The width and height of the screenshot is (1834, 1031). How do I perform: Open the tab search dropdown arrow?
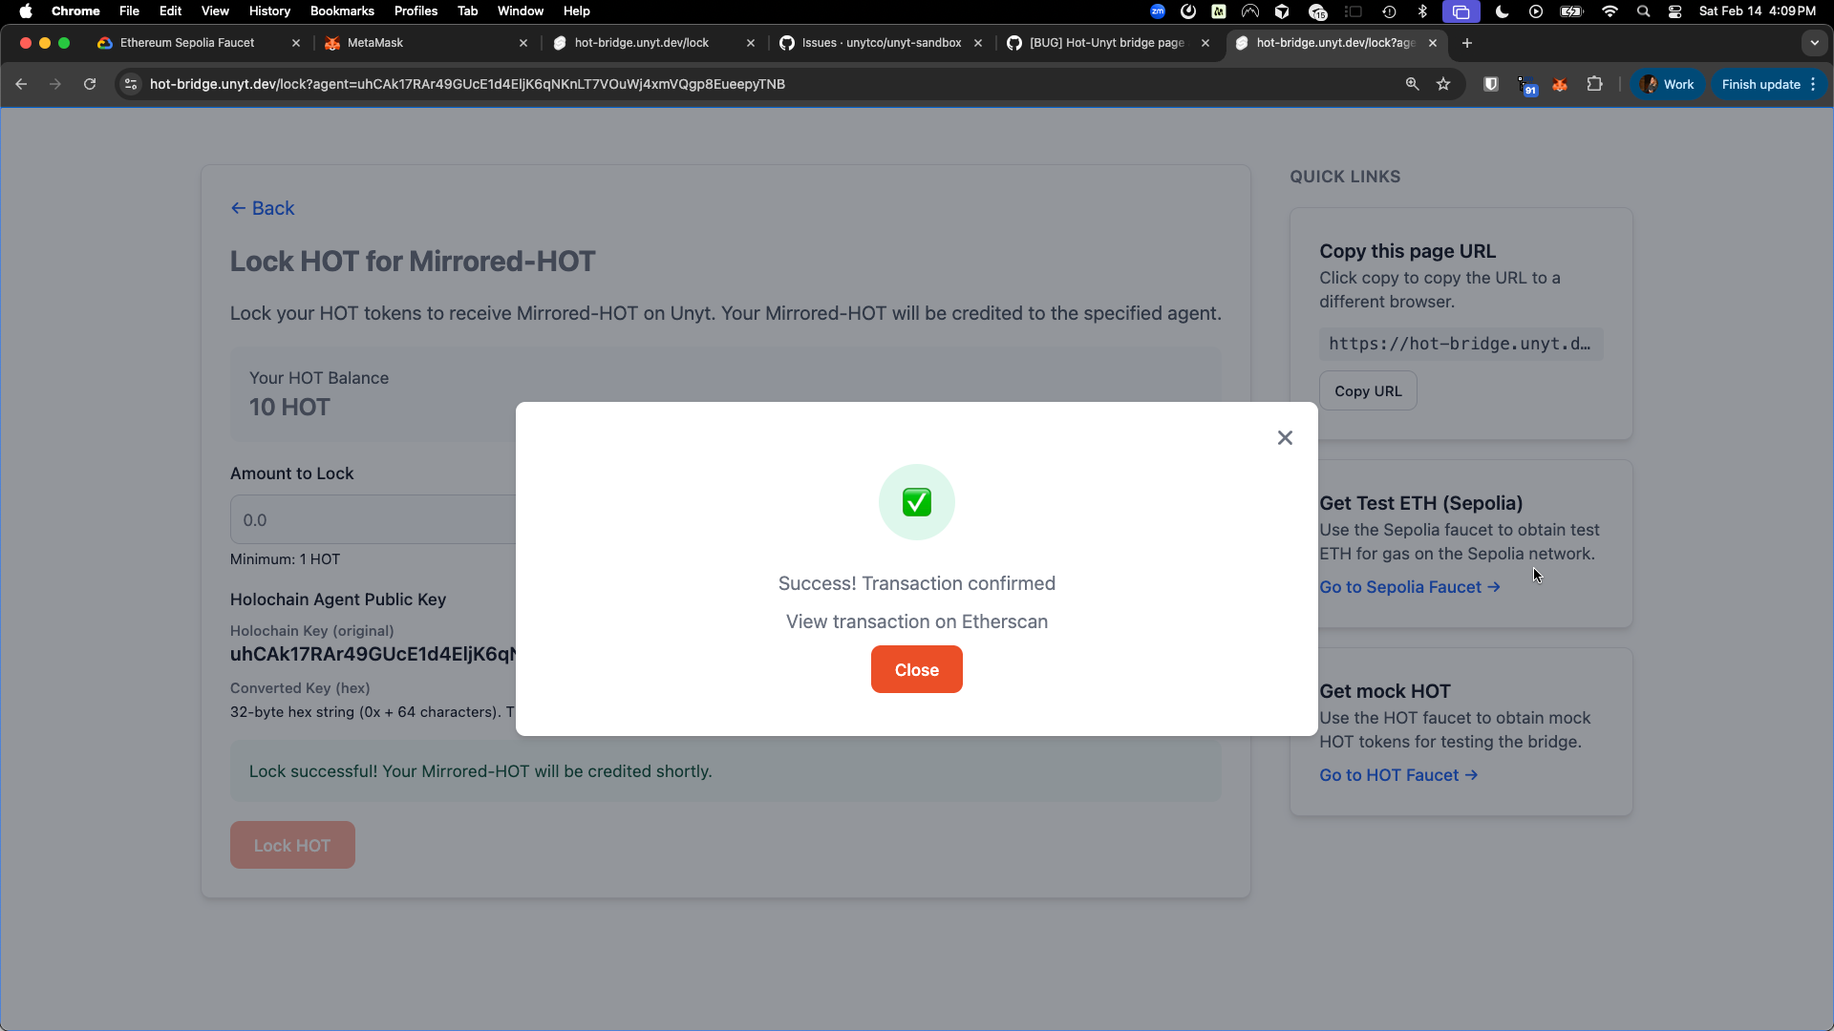(1814, 43)
